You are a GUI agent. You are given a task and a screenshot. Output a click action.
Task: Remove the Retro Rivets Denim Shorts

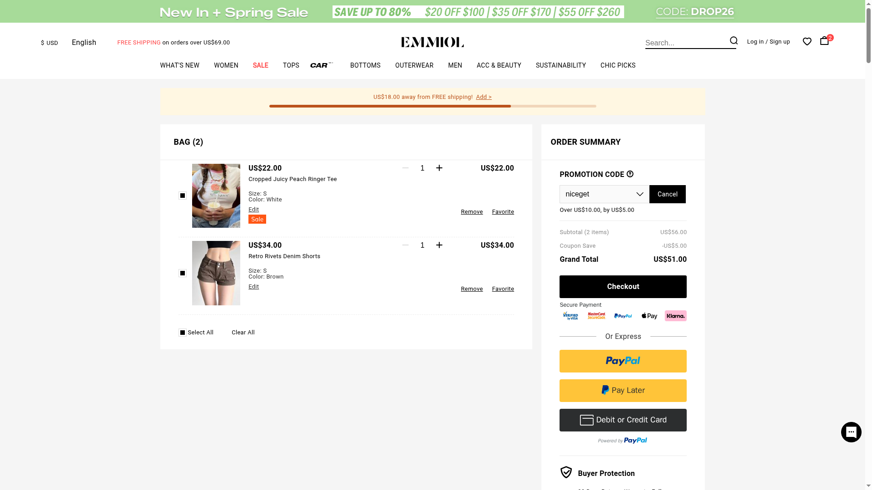471,289
